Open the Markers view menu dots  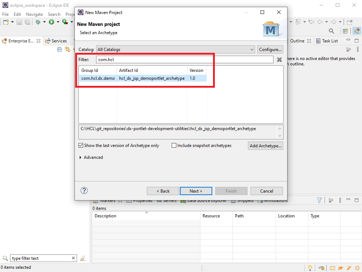(340, 200)
